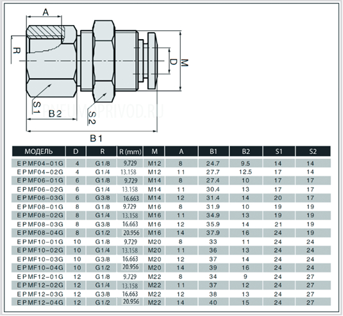343x316 pixels.
Task: Click B1 value 34.9 in EPMF08-02G row
Action: (213, 215)
